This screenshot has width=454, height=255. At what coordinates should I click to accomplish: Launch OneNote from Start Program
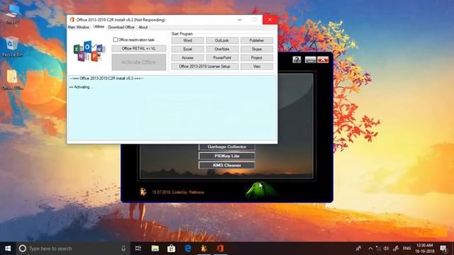(x=222, y=49)
